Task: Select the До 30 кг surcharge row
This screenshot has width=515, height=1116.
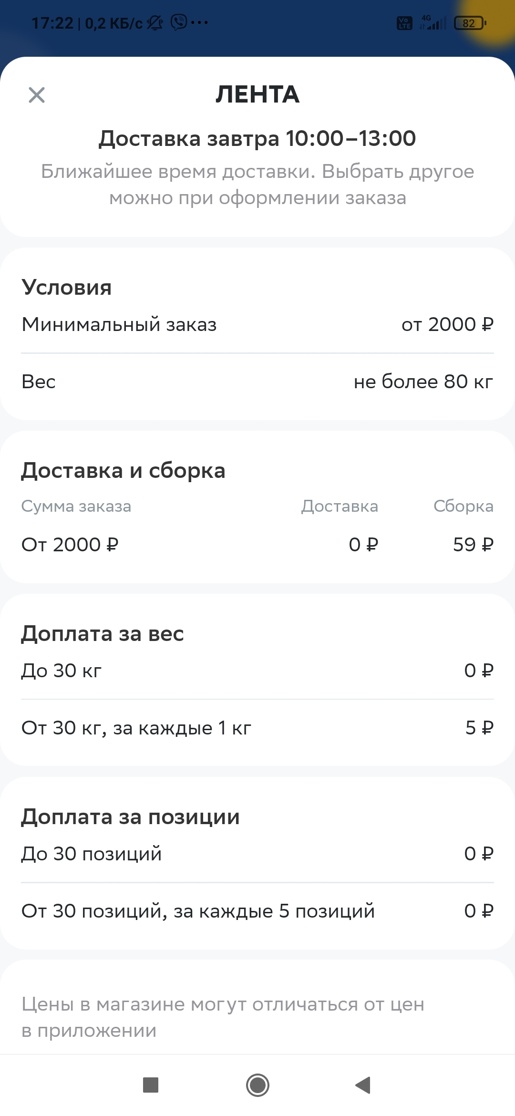Action: tap(257, 671)
